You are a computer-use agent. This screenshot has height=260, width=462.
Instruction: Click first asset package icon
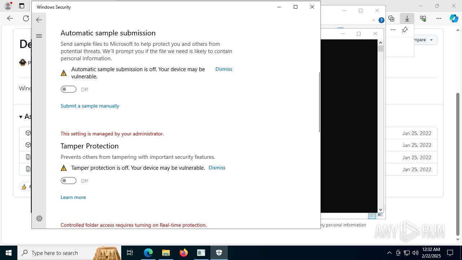tap(28, 133)
